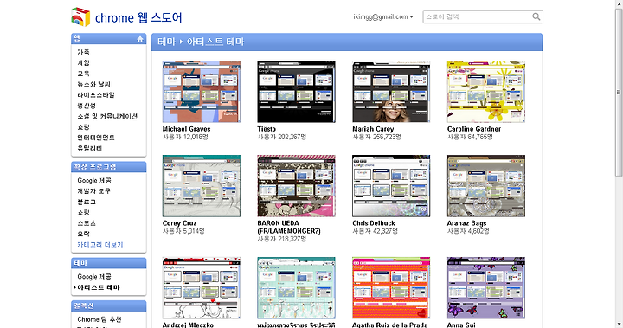Screen dimensions: 623x328
Task: Open Corey Cruz theme thumbnail
Action: point(202,186)
